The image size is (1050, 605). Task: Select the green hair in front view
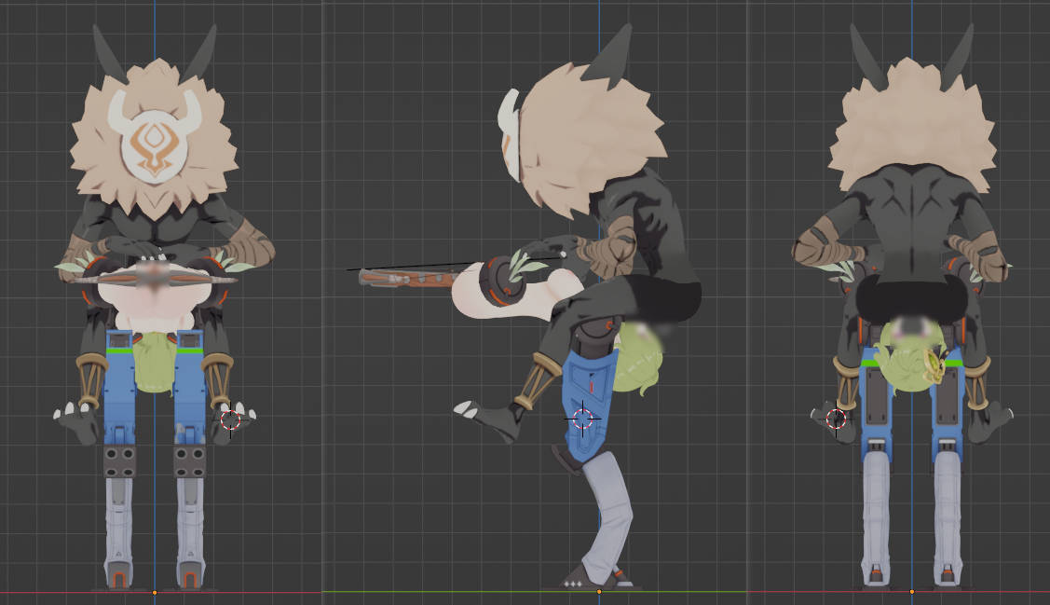click(x=154, y=362)
